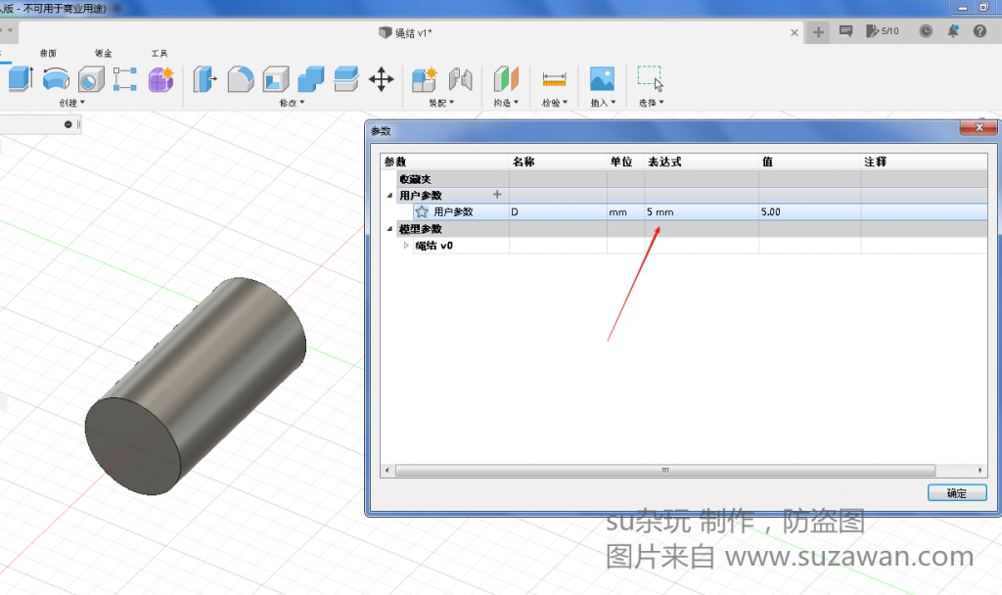The image size is (1002, 595).
Task: Click the Offset Face tool icon
Action: pos(346,79)
